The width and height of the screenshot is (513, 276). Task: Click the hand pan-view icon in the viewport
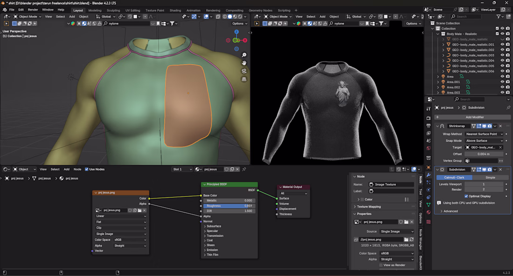coord(244,63)
